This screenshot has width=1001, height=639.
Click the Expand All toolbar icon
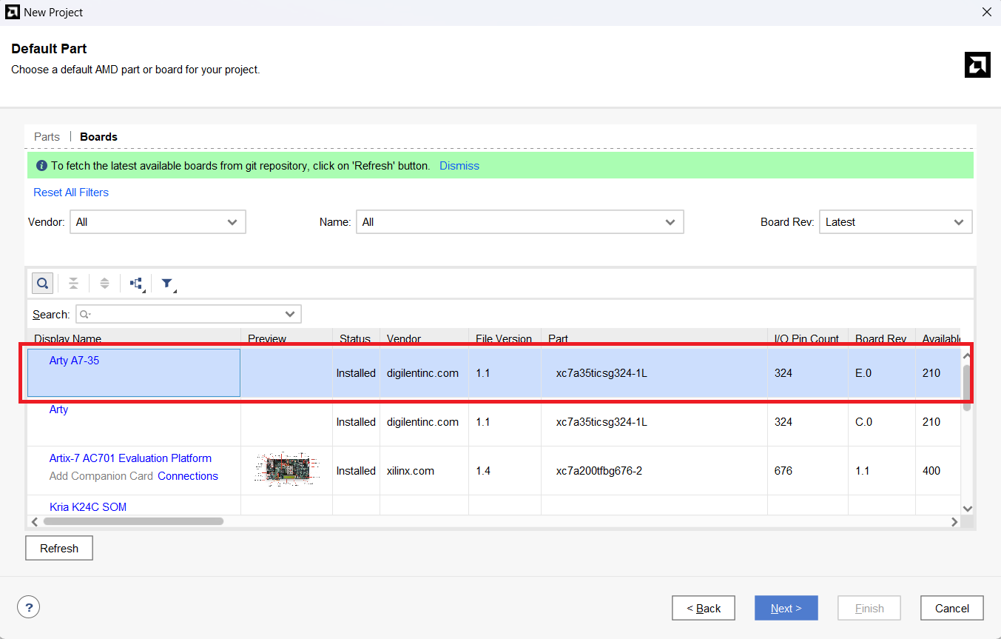(104, 283)
